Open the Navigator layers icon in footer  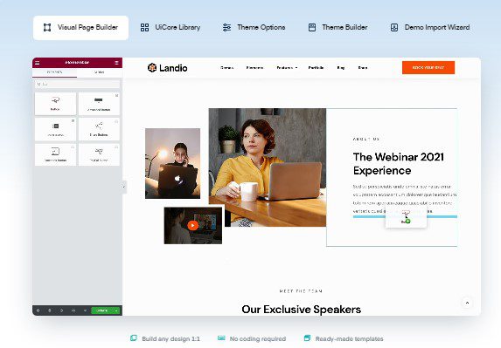click(x=50, y=310)
